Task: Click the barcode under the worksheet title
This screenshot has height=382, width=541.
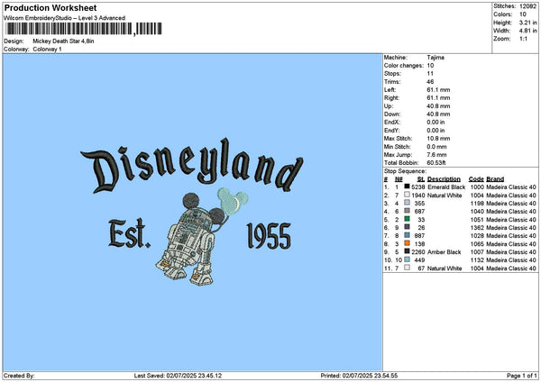Action: [84, 29]
